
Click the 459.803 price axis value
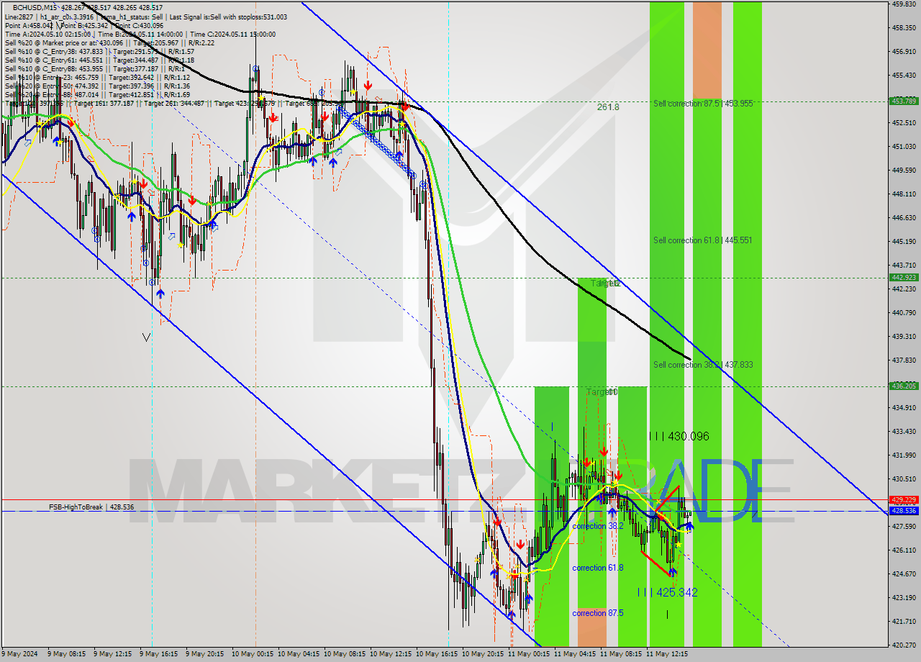904,4
